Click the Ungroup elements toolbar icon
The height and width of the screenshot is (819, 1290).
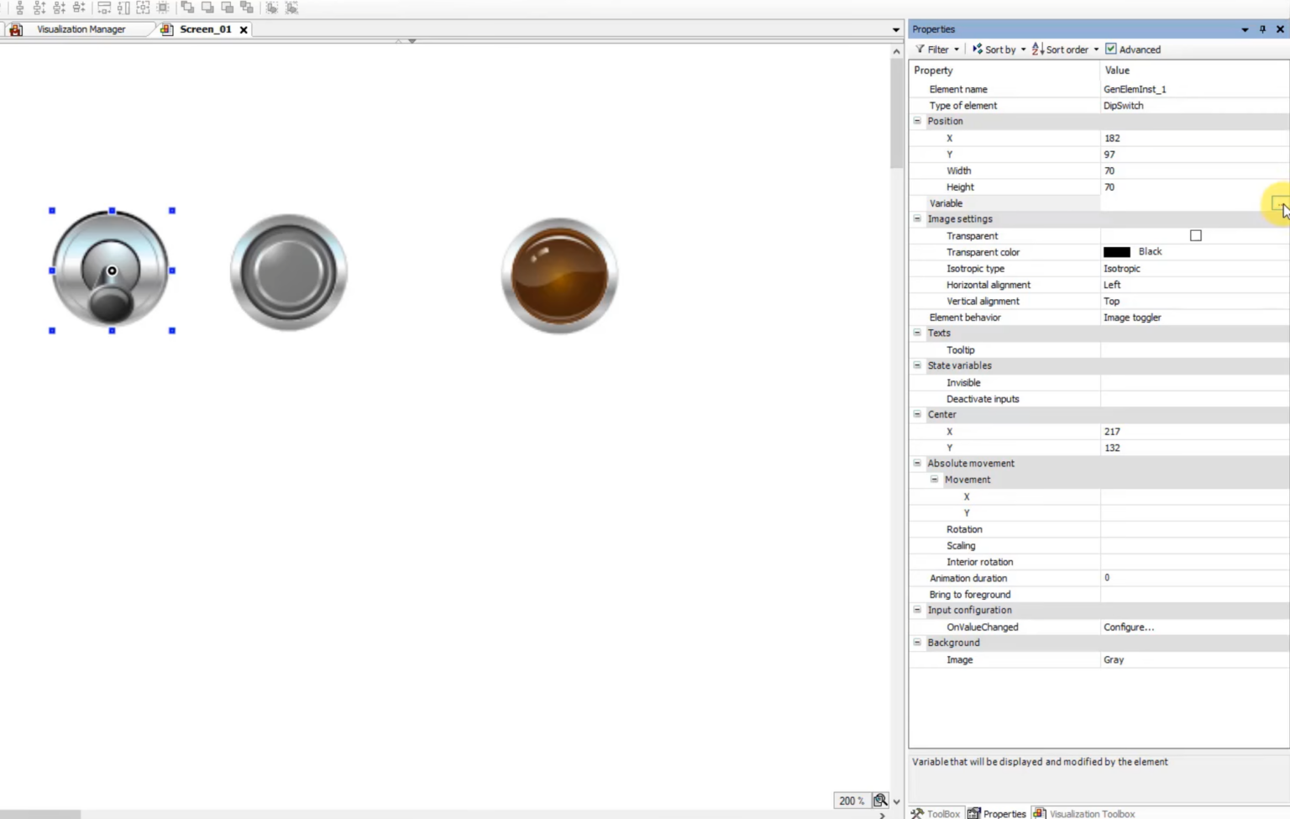pos(291,8)
